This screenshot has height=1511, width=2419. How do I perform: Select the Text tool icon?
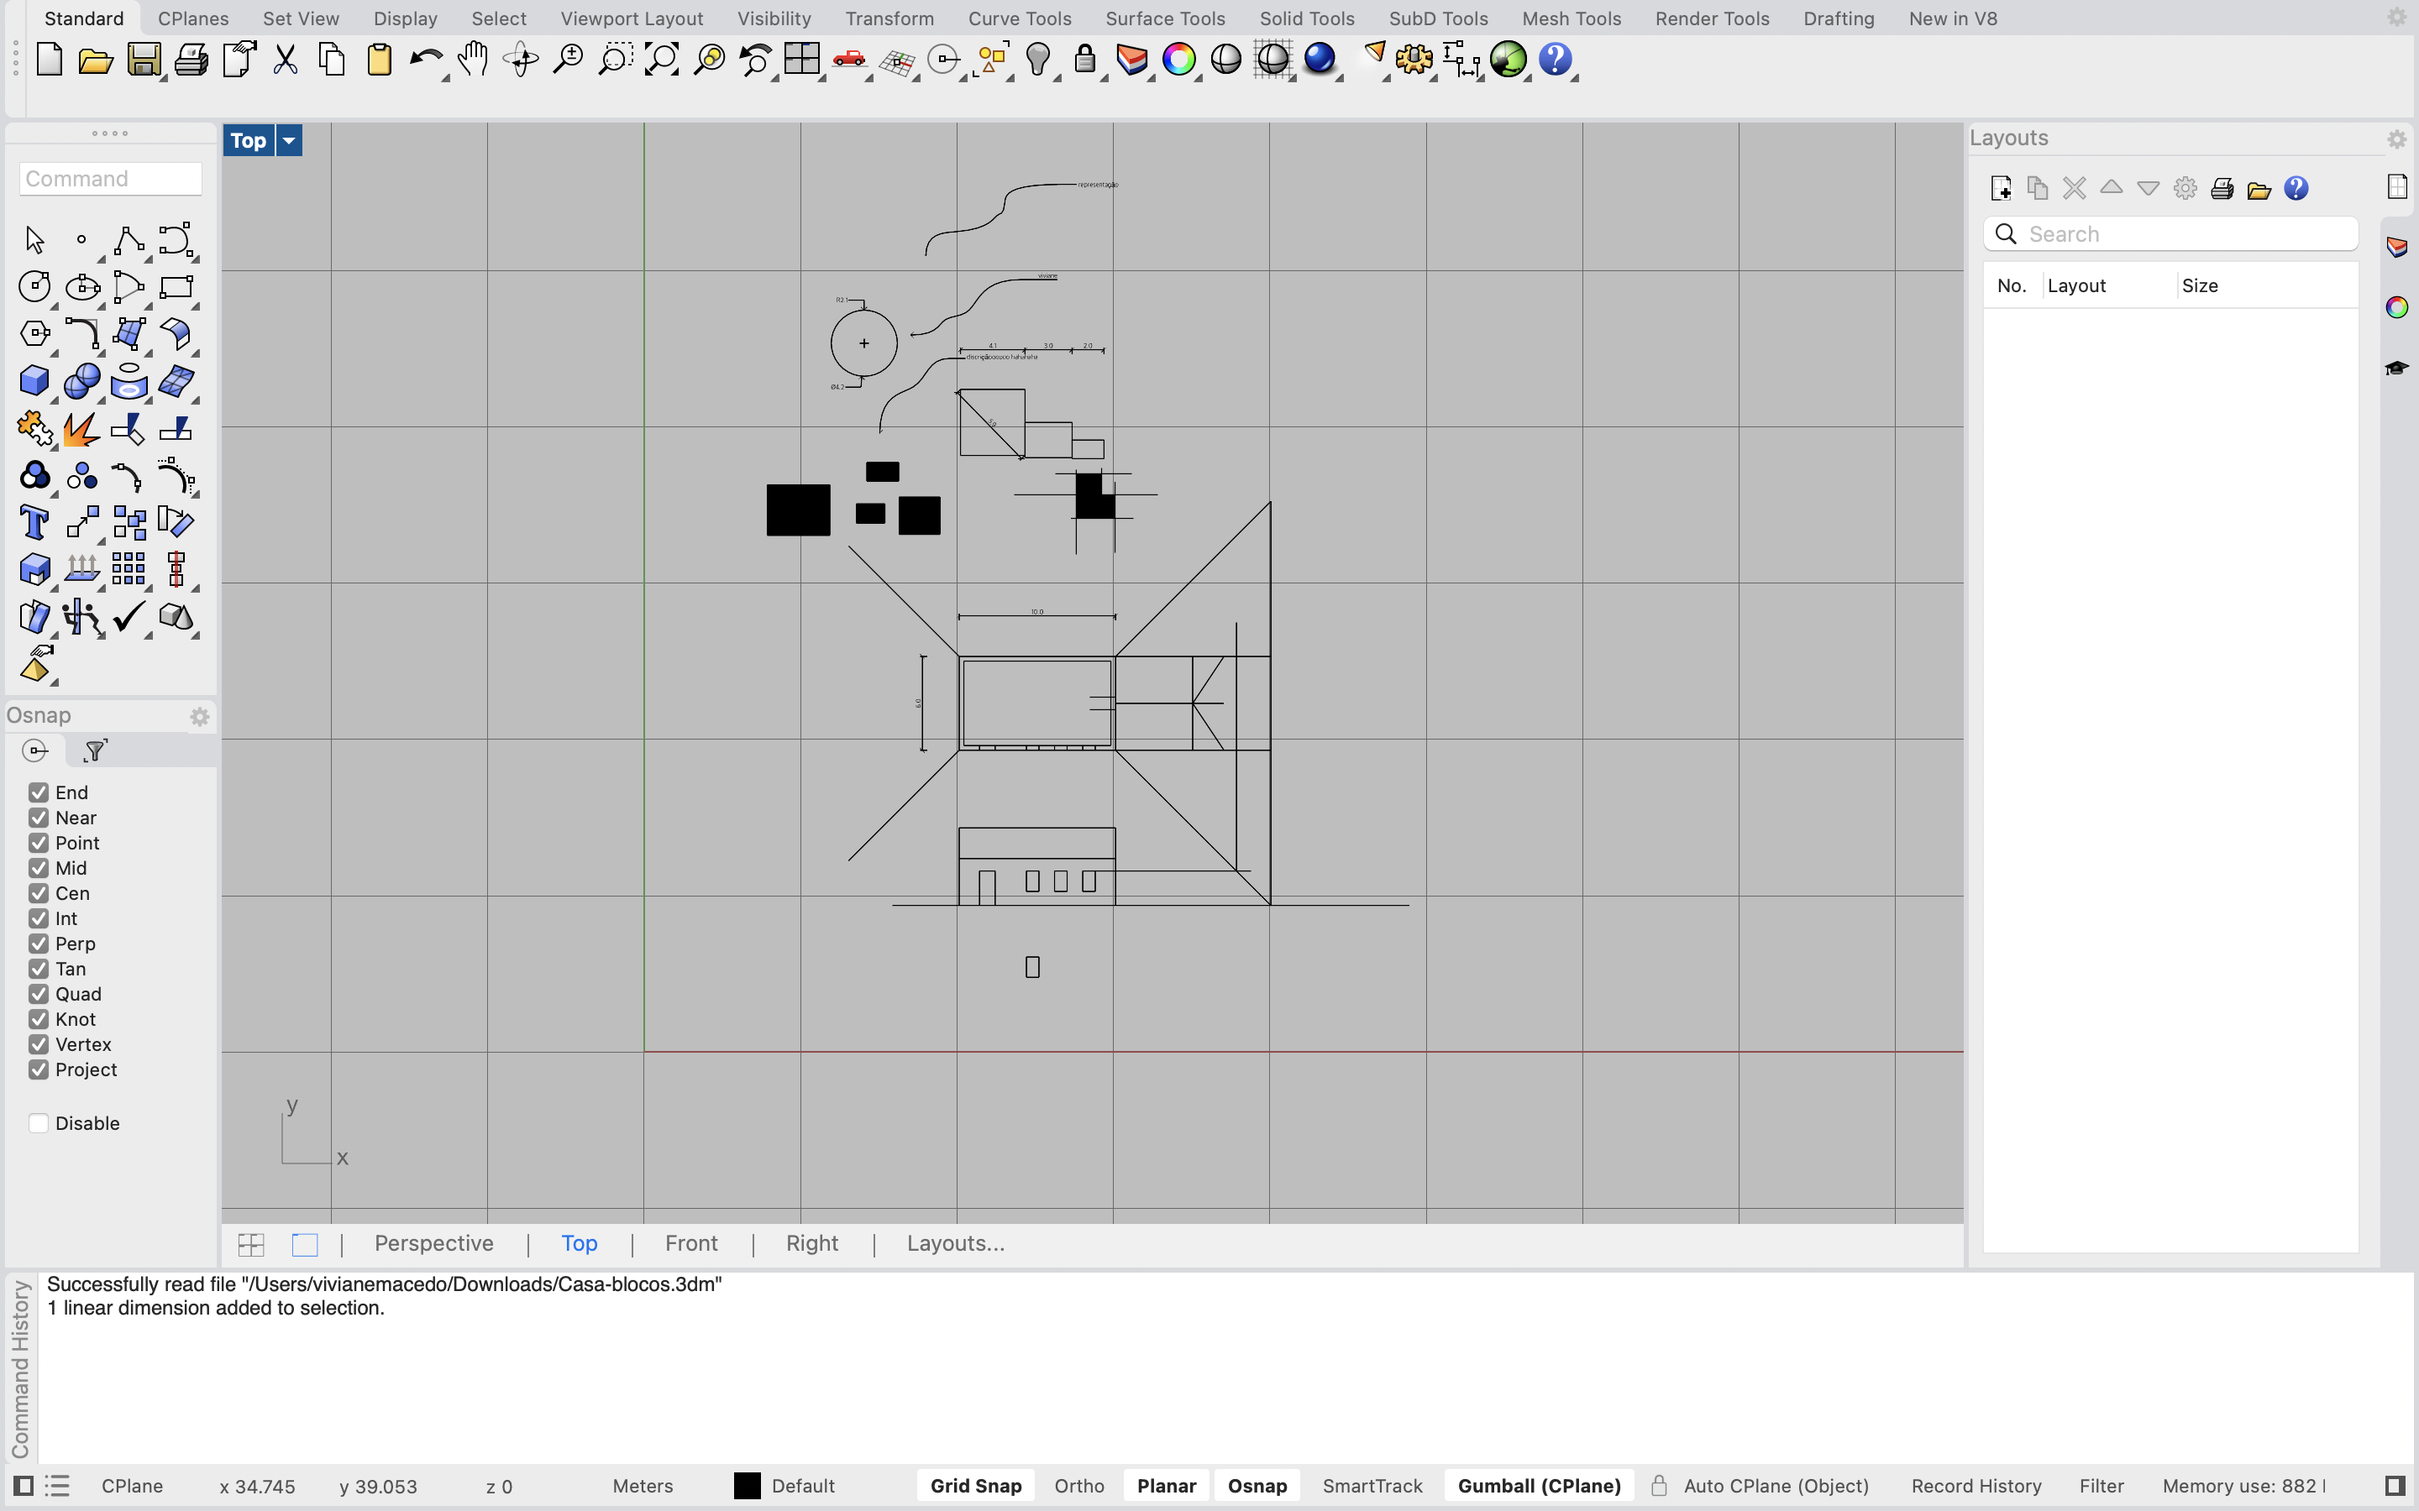click(34, 523)
